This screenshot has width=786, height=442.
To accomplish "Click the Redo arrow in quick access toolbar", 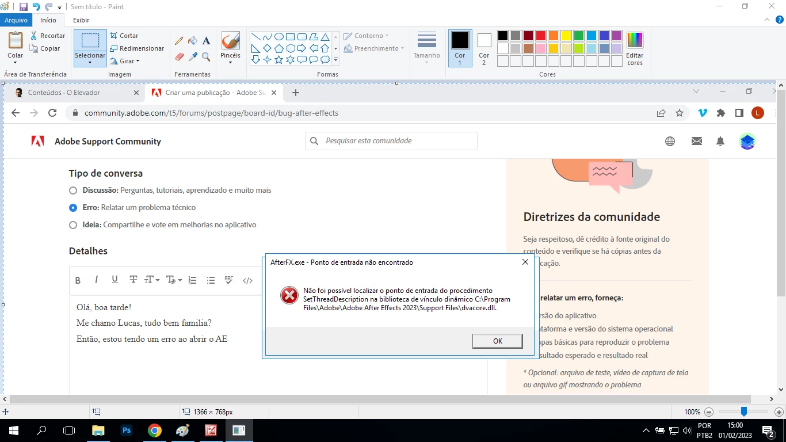I will click(49, 7).
